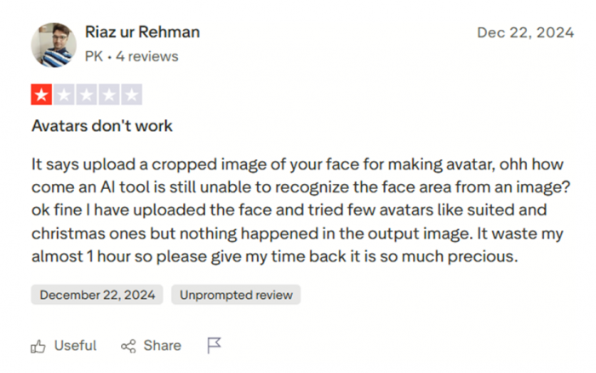Click the fourth grey rating star
This screenshot has height=373, width=596.
(x=108, y=95)
